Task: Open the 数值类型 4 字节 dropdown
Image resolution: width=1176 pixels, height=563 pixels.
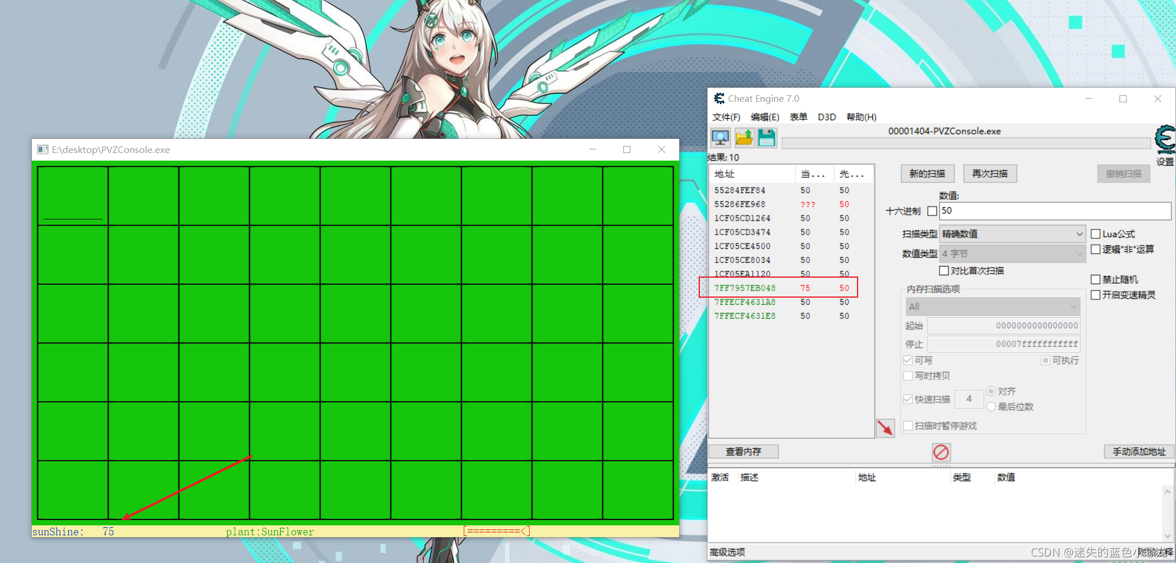Action: tap(1012, 254)
